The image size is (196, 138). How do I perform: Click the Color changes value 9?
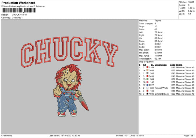[155, 23]
